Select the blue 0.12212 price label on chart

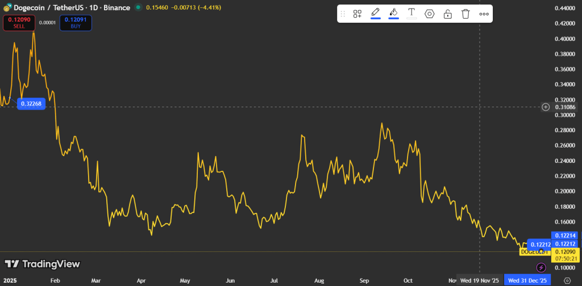[539, 244]
